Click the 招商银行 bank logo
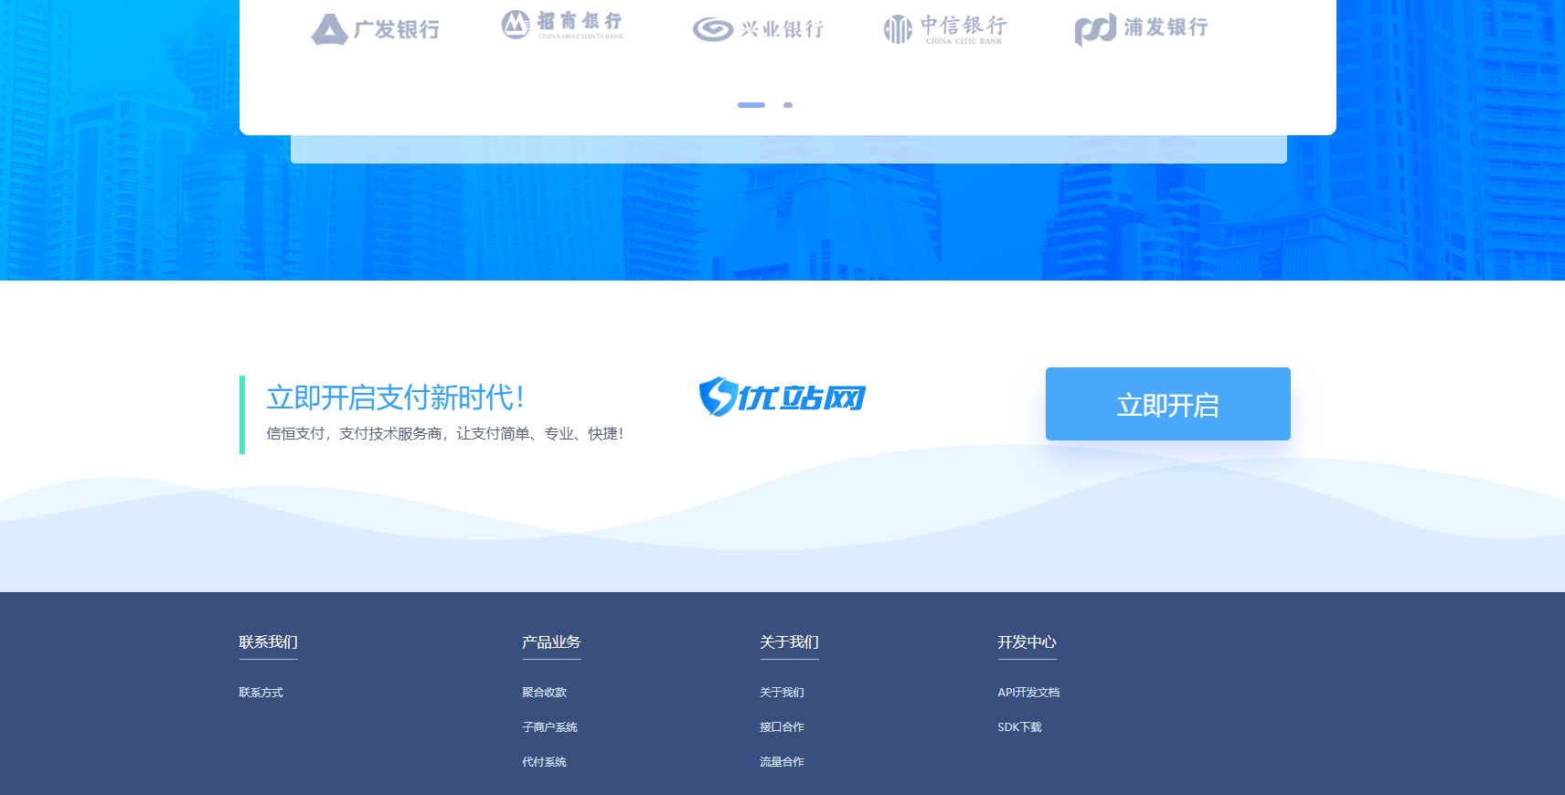The height and width of the screenshot is (795, 1565). pos(562,25)
